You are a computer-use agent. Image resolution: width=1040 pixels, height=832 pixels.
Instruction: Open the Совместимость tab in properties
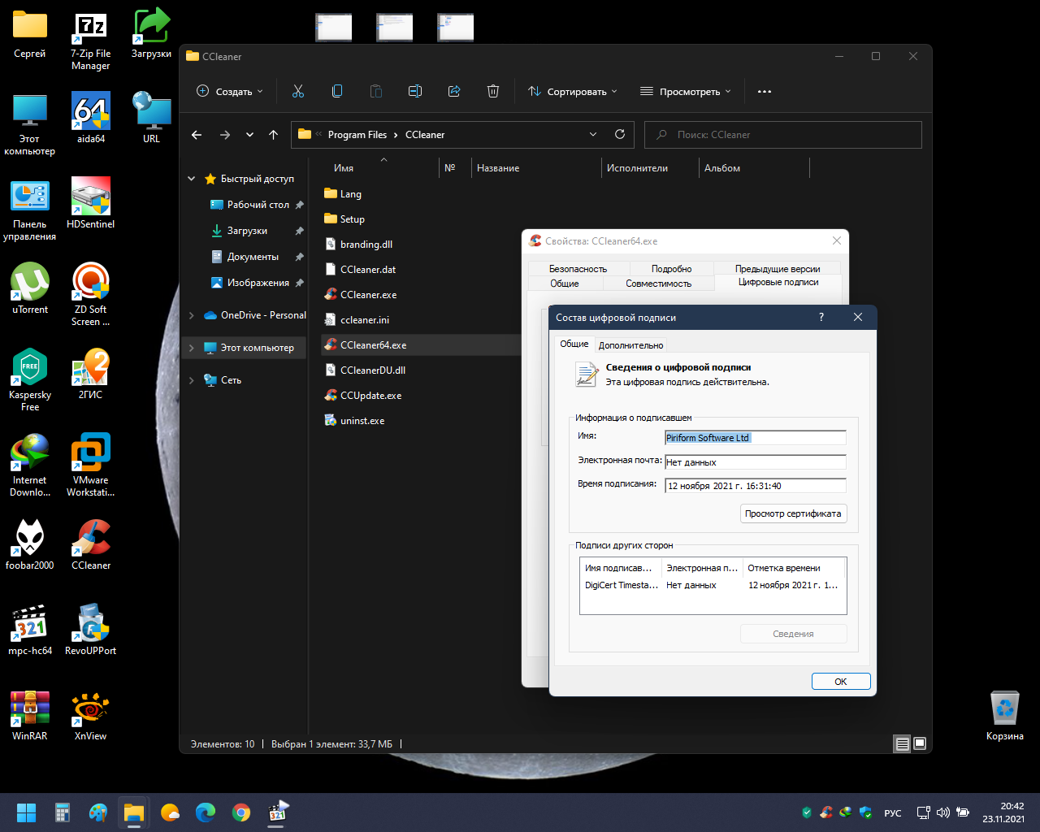coord(658,284)
